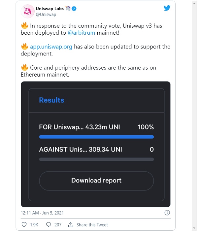Click the Twitter bird logo
The image size is (198, 231).
[167, 8]
